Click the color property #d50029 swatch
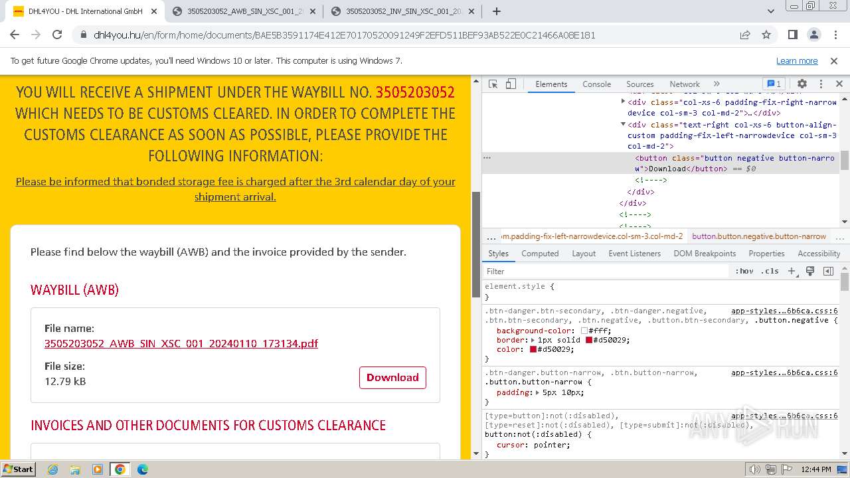850x478 pixels. (x=533, y=349)
